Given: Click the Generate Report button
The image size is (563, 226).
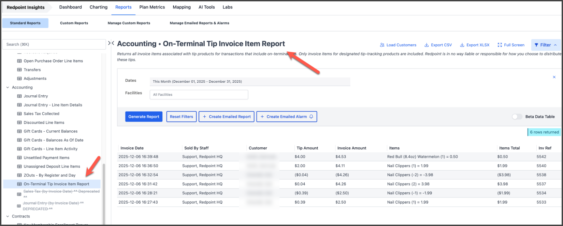Looking at the screenshot, I should click(x=144, y=117).
